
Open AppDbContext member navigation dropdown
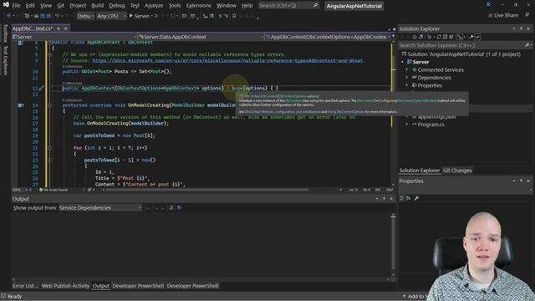328,37
